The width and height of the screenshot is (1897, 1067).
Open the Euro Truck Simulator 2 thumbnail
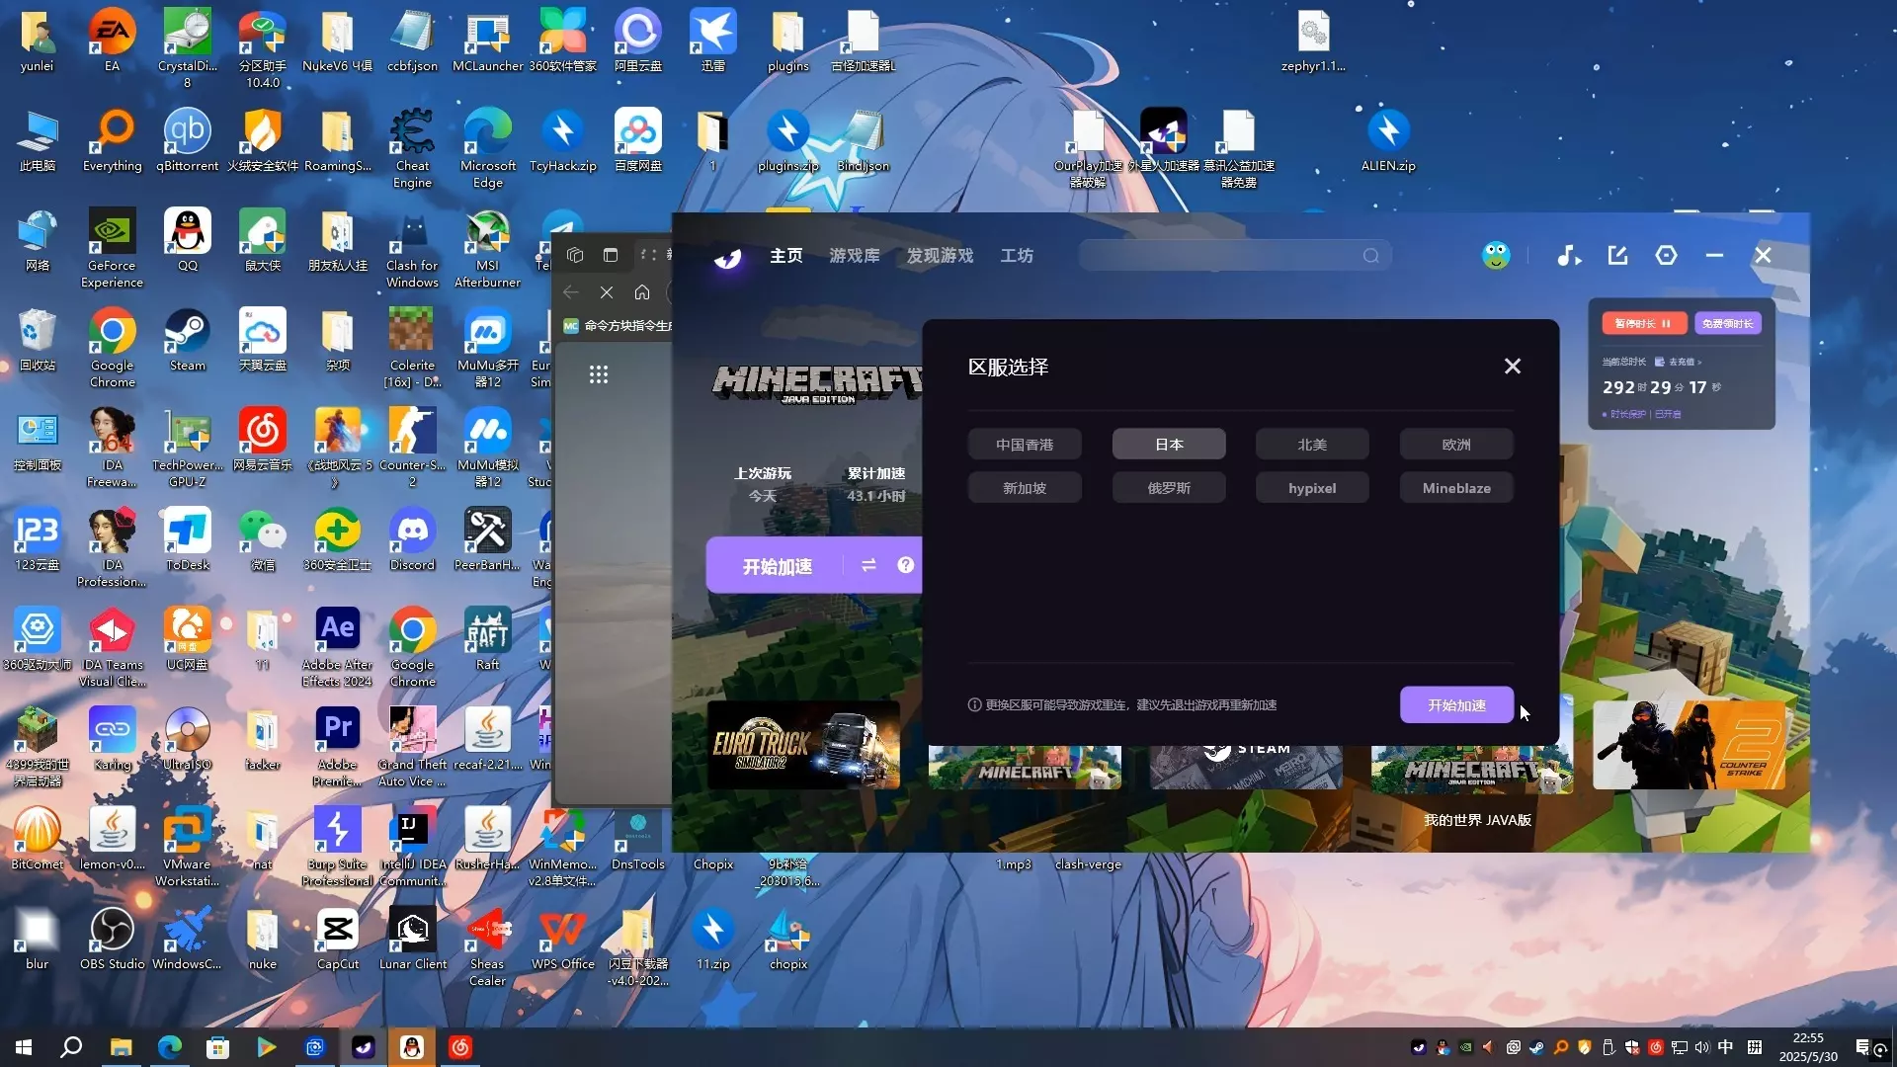tap(803, 745)
